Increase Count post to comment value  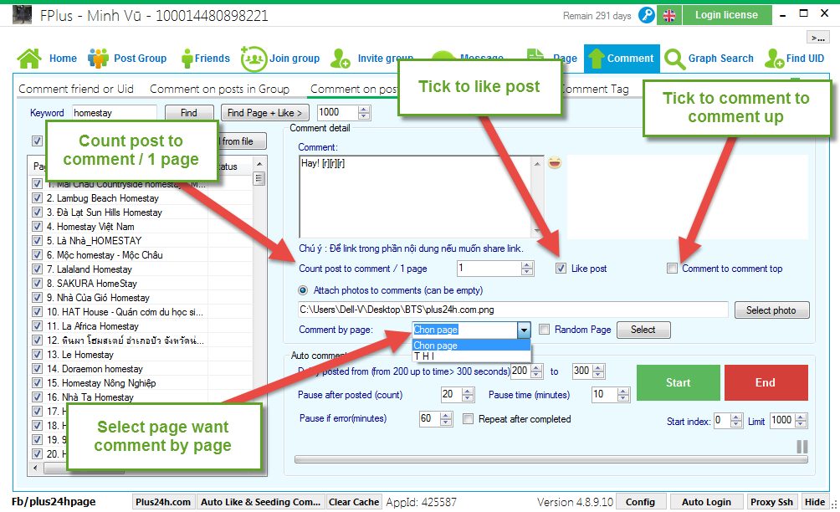[x=527, y=265]
